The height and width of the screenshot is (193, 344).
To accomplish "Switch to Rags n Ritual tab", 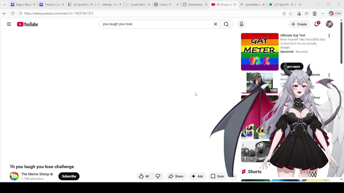I will [x=23, y=5].
